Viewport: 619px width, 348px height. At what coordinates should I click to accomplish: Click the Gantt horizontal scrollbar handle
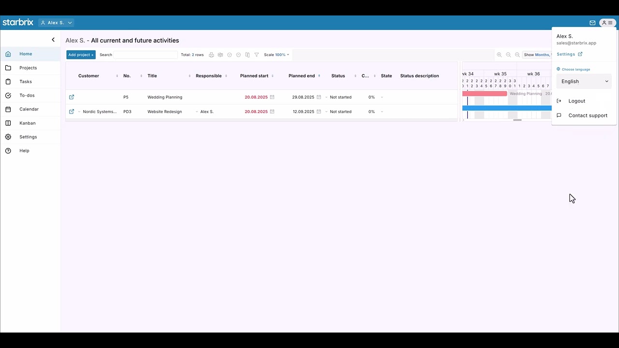pos(517,120)
